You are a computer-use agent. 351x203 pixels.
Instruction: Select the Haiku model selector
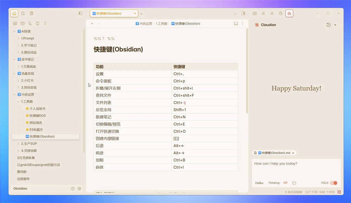[x=259, y=183]
